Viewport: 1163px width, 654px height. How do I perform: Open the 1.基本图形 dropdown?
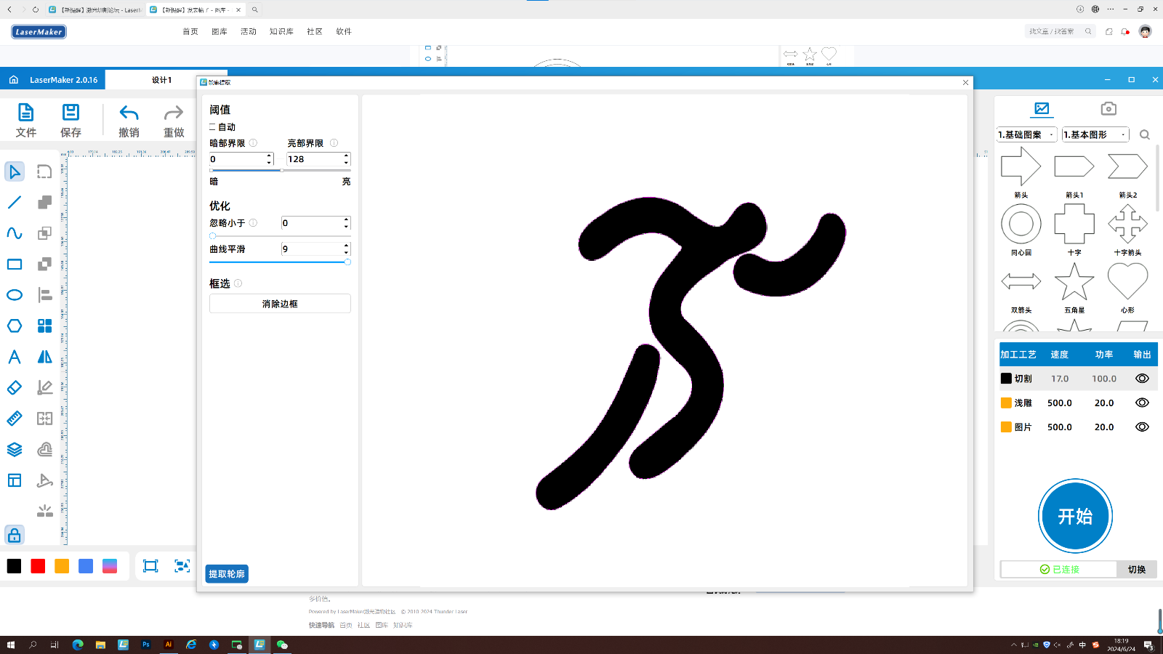[x=1094, y=134]
